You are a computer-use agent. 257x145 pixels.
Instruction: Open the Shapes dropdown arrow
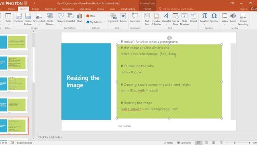point(61,24)
